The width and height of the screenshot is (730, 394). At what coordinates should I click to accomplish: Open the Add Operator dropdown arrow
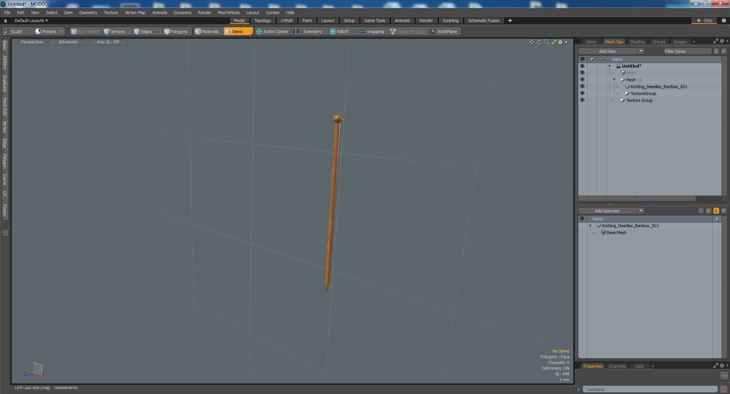641,211
